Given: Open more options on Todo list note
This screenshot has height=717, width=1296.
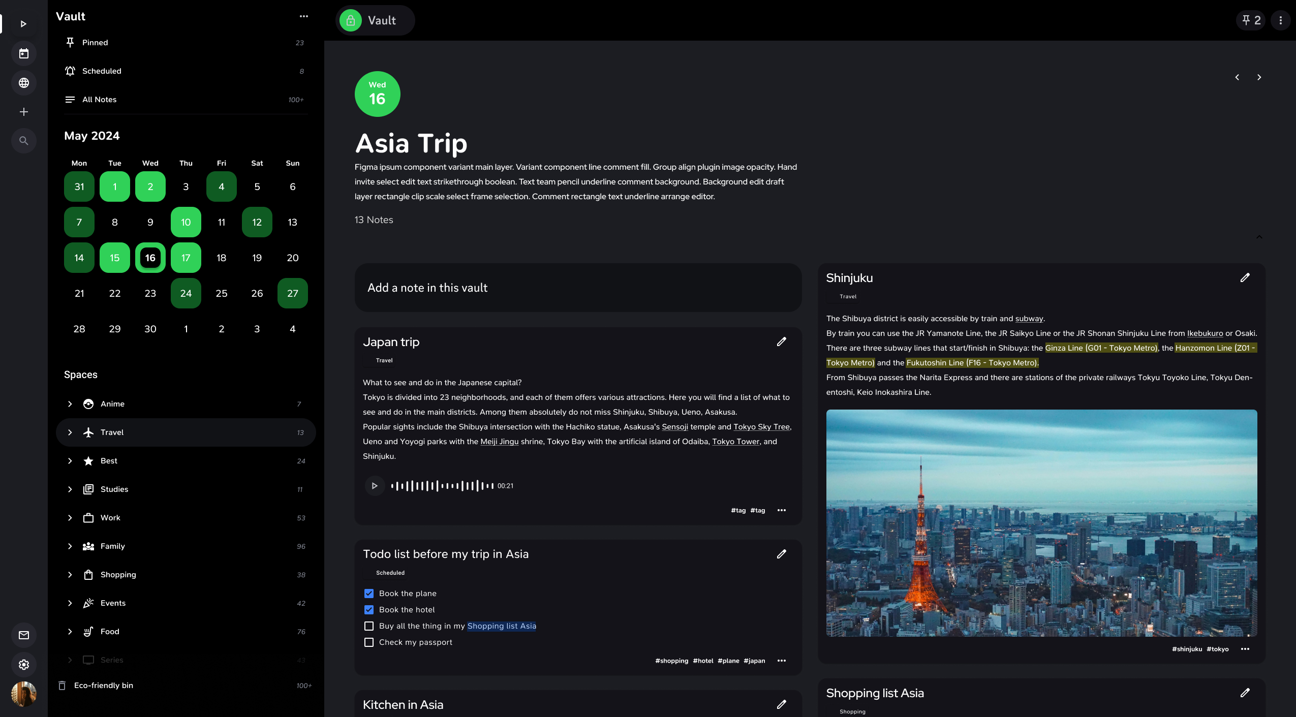Looking at the screenshot, I should click(782, 661).
